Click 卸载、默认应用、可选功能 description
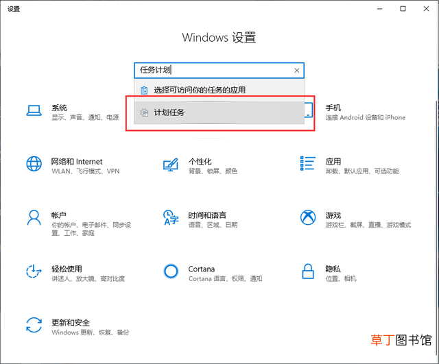 click(x=362, y=171)
